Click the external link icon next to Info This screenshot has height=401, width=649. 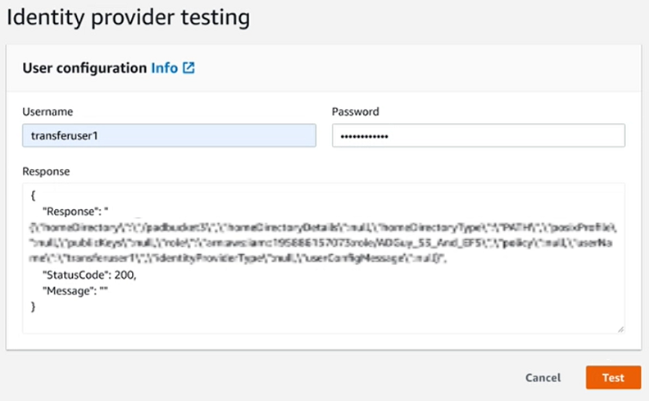pyautogui.click(x=188, y=68)
